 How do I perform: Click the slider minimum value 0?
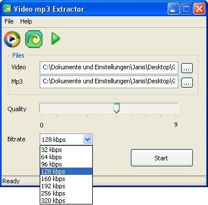coord(41,125)
